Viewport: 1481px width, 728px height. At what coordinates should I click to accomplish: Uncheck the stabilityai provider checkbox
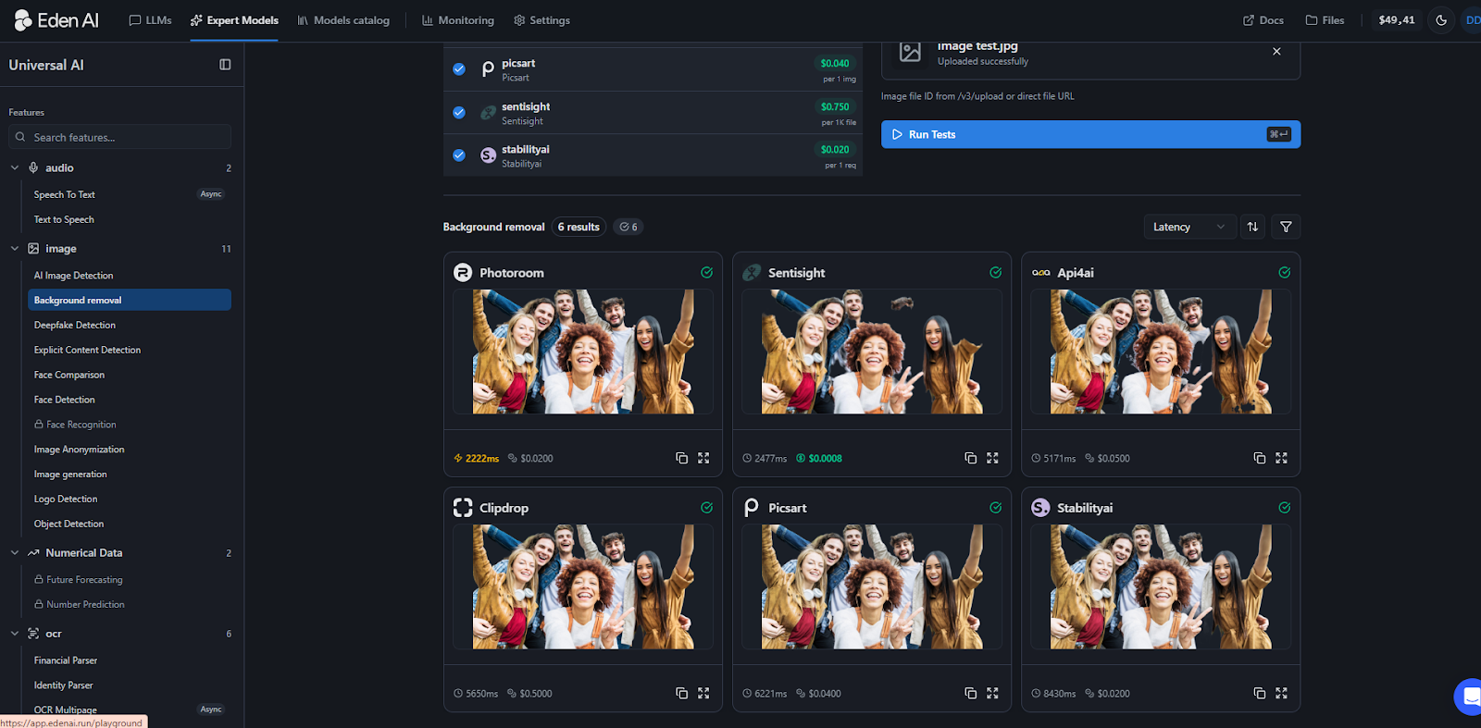click(x=459, y=155)
